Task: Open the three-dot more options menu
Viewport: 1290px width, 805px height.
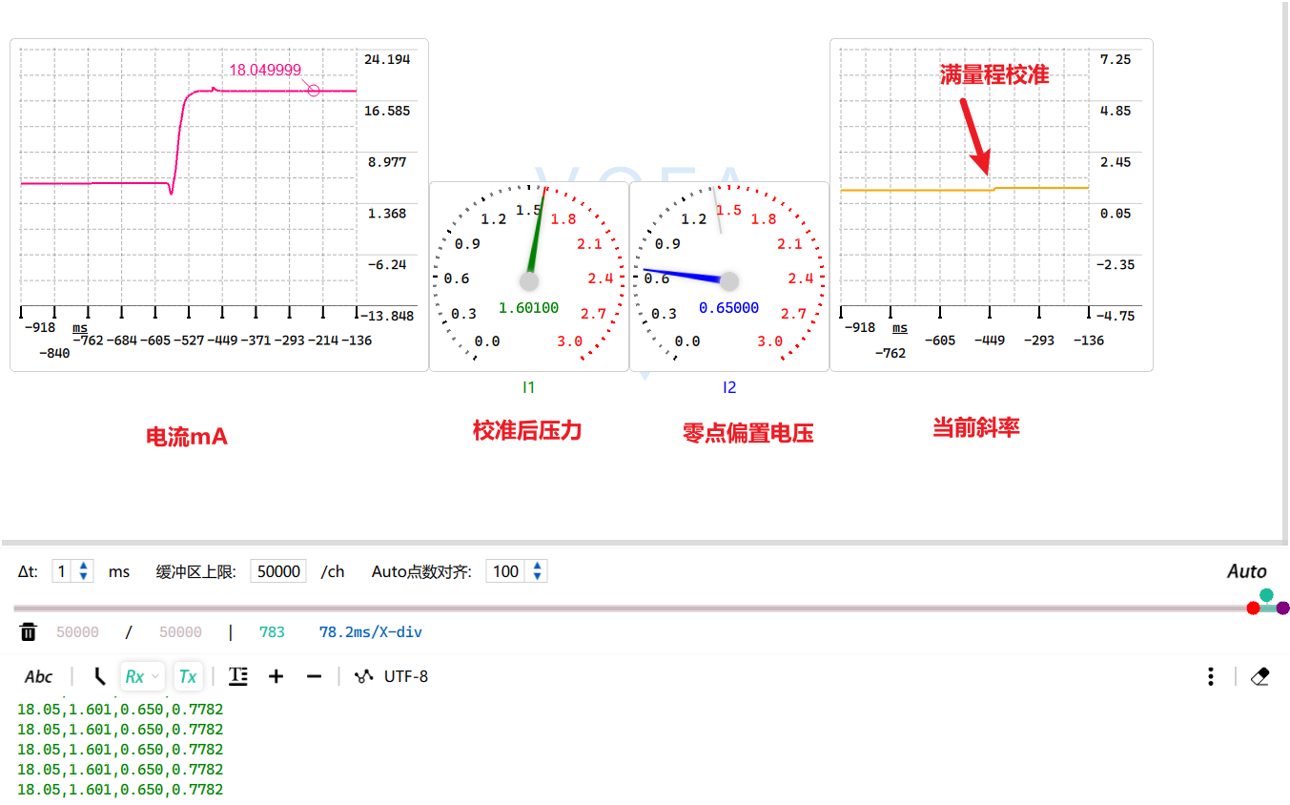Action: pyautogui.click(x=1210, y=676)
